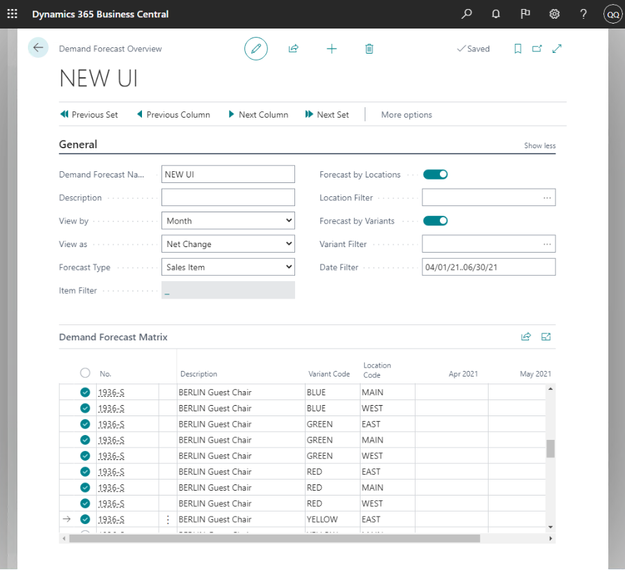Click the pencil edit icon
Viewport: 625px width, 570px height.
click(x=256, y=49)
